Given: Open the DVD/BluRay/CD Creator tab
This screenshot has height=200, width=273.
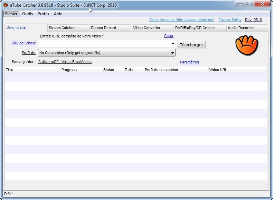Looking at the screenshot, I should tap(200, 28).
